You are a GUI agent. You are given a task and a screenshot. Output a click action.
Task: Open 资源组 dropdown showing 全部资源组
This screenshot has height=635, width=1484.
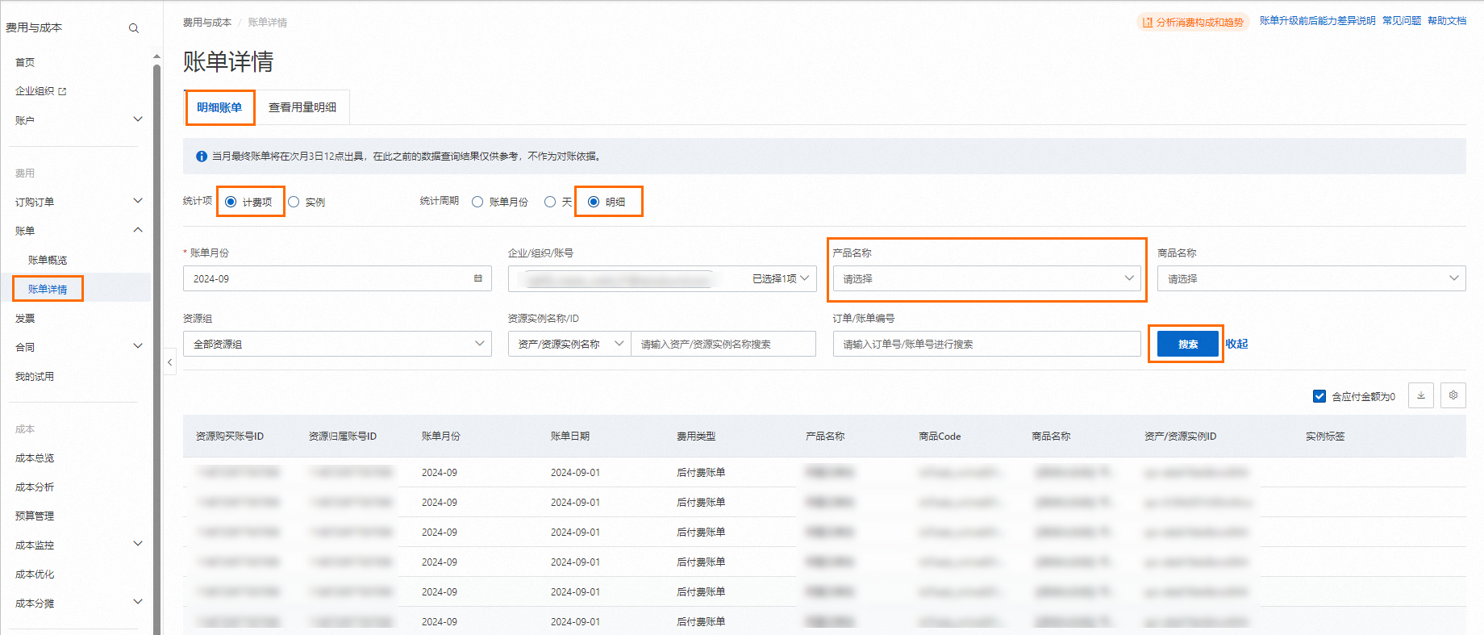tap(337, 344)
